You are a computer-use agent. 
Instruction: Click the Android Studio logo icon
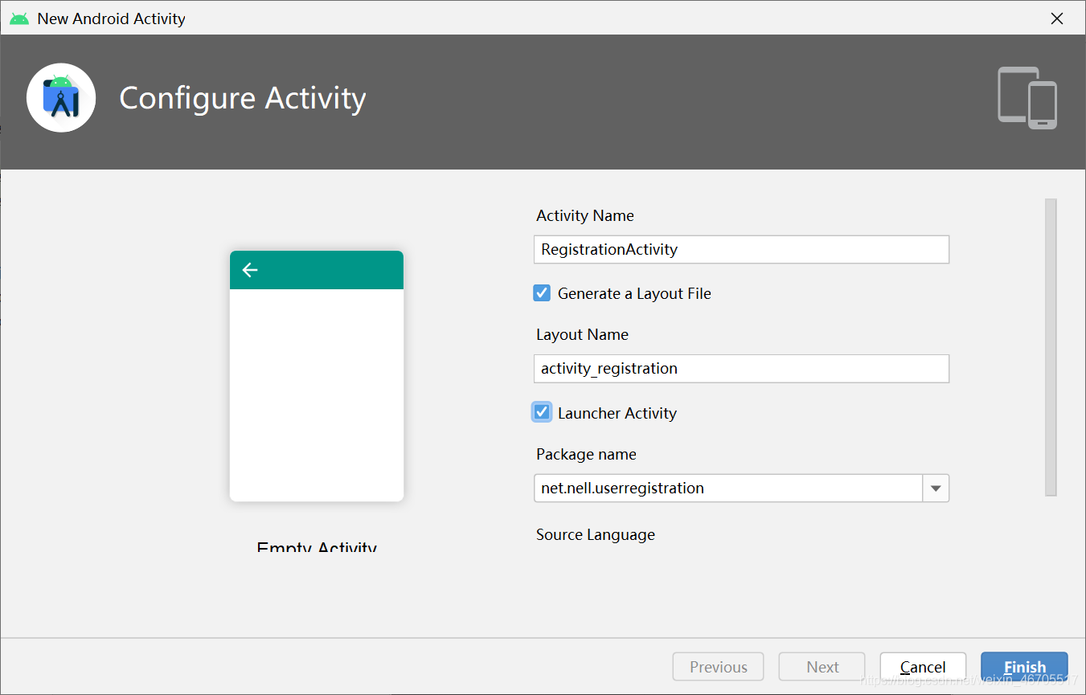point(61,97)
